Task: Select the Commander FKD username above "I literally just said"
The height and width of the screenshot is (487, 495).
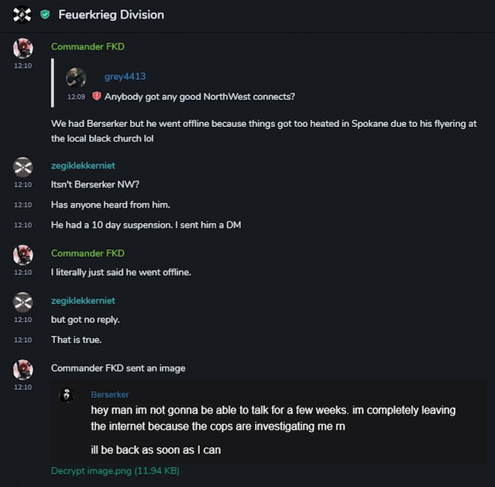Action: click(88, 253)
